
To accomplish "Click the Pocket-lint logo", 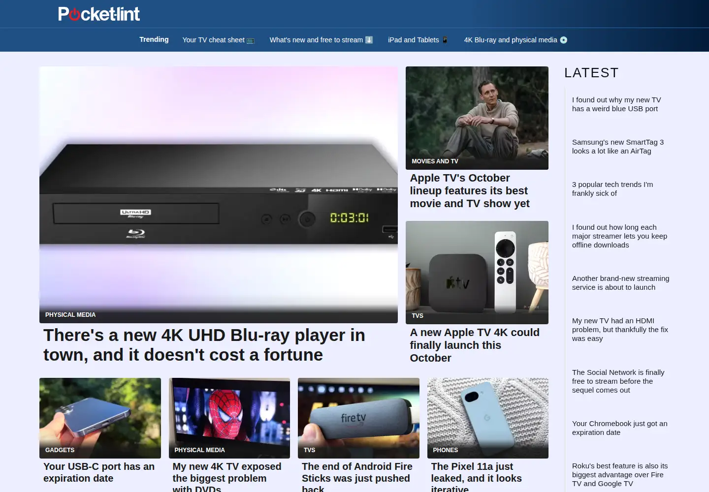I will 99,14.
